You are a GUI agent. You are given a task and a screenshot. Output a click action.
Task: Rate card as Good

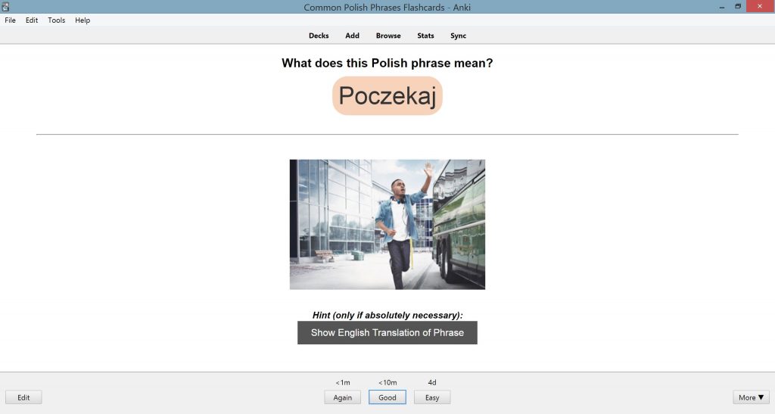click(x=387, y=397)
